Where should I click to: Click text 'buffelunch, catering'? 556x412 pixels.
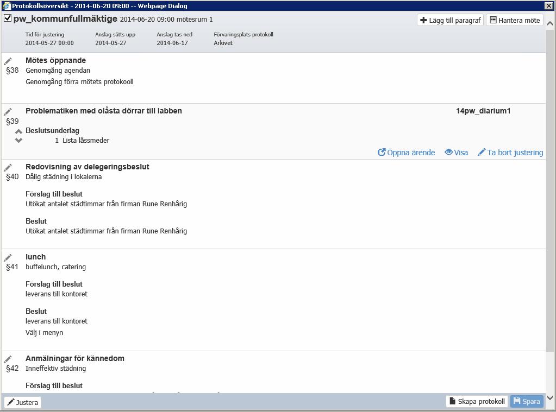click(x=55, y=267)
